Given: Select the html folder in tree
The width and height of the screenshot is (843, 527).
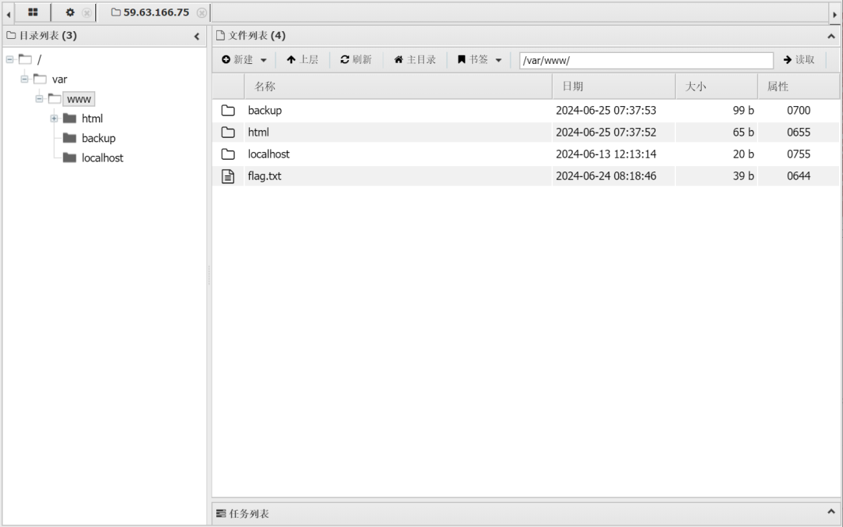Looking at the screenshot, I should (x=92, y=118).
